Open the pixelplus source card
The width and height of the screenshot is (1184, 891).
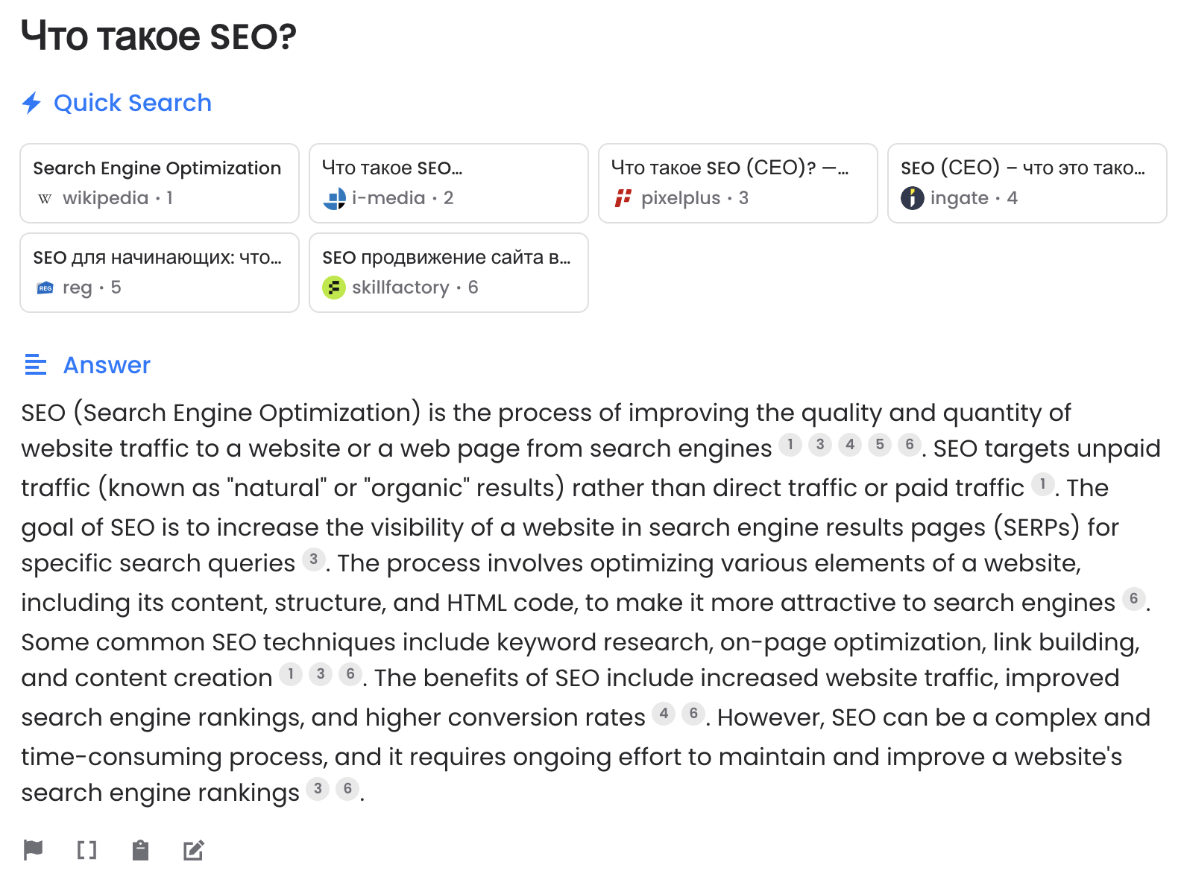(x=738, y=183)
